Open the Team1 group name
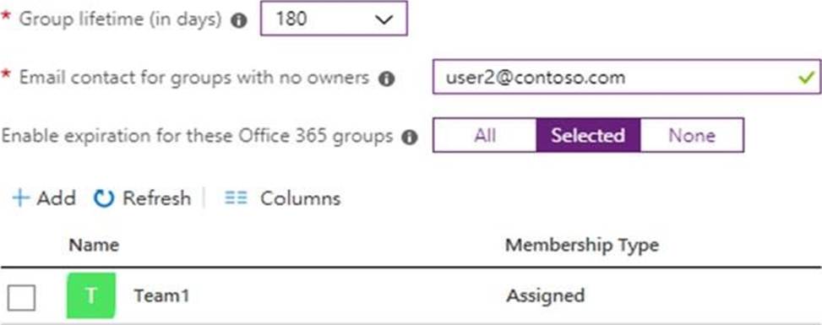The image size is (822, 325). (161, 295)
